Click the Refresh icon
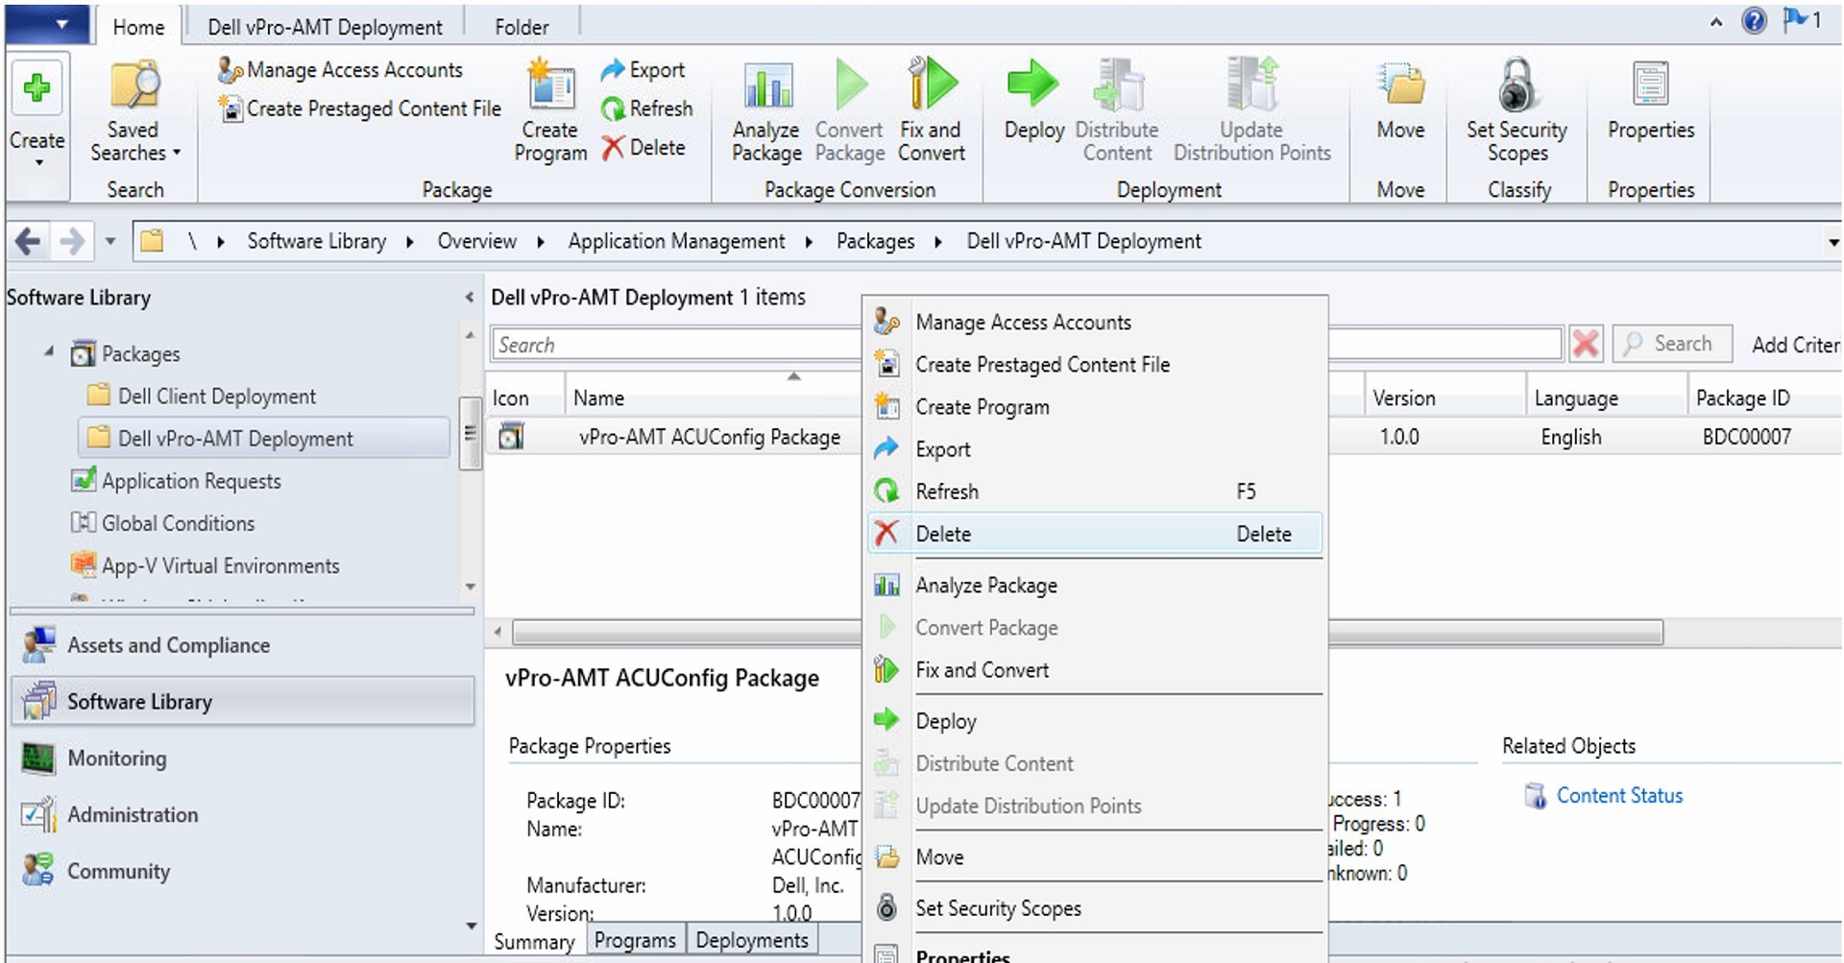Viewport: 1844px width, 963px height. click(x=615, y=108)
